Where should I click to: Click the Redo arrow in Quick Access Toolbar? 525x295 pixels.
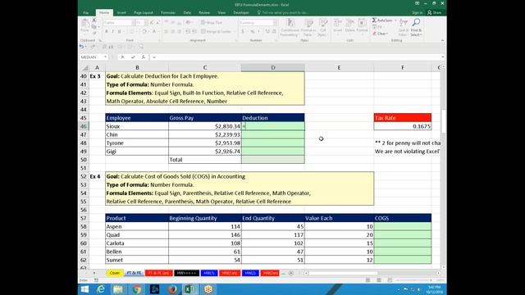point(93,47)
